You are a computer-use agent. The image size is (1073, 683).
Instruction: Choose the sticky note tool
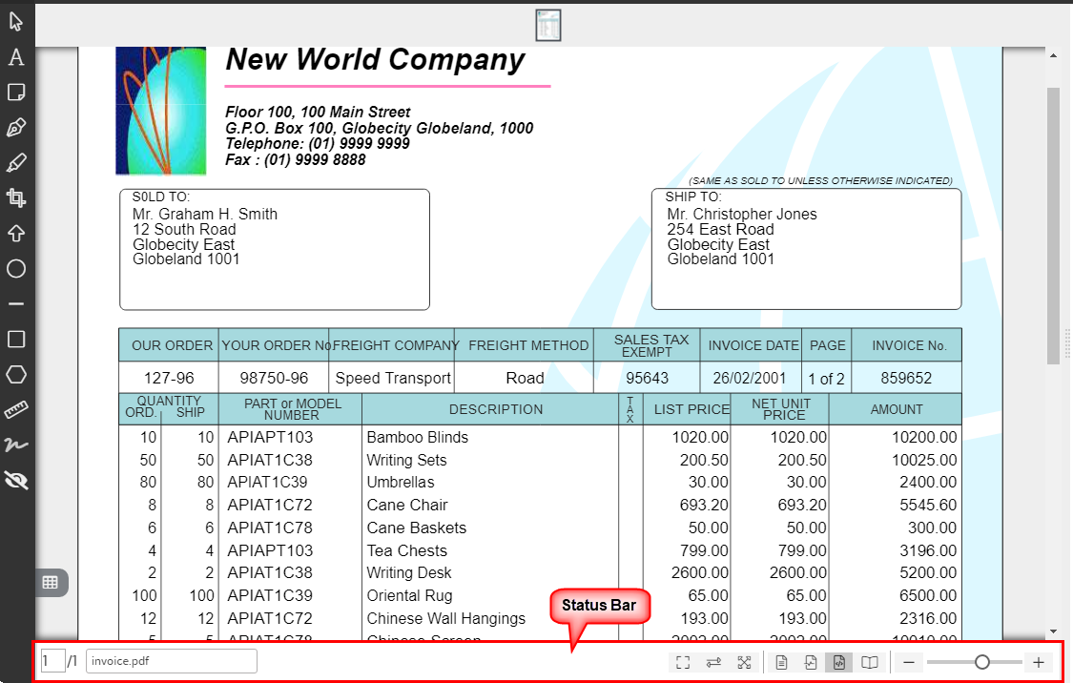[16, 93]
